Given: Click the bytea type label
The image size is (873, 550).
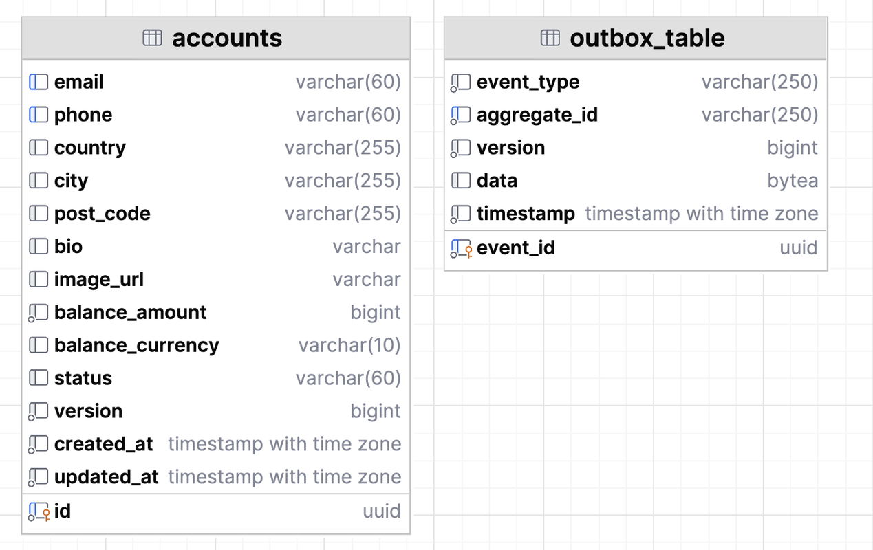Looking at the screenshot, I should pos(793,181).
